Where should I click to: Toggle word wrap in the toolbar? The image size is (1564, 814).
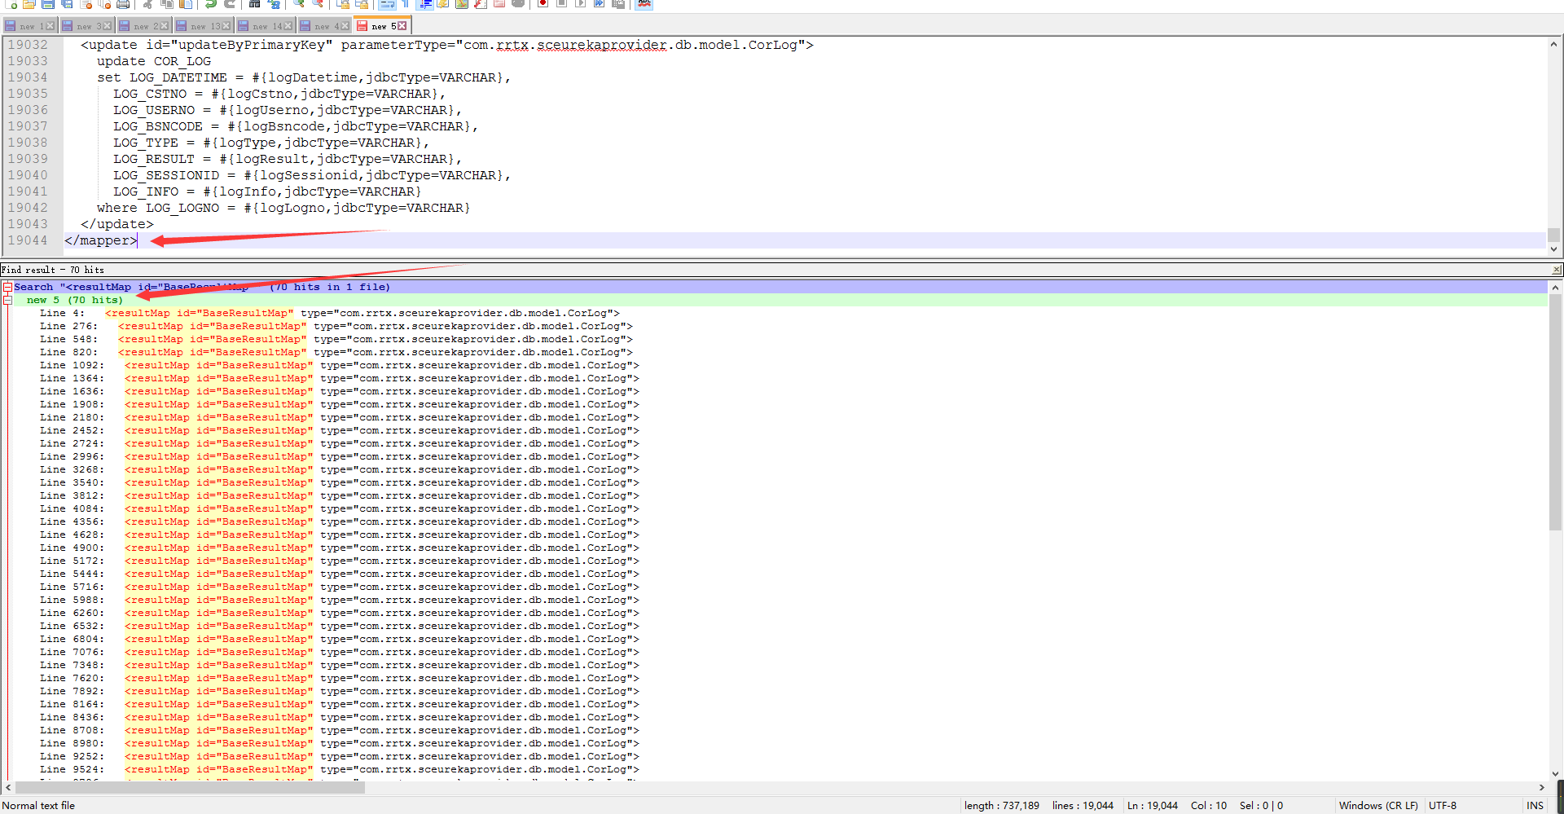click(387, 4)
